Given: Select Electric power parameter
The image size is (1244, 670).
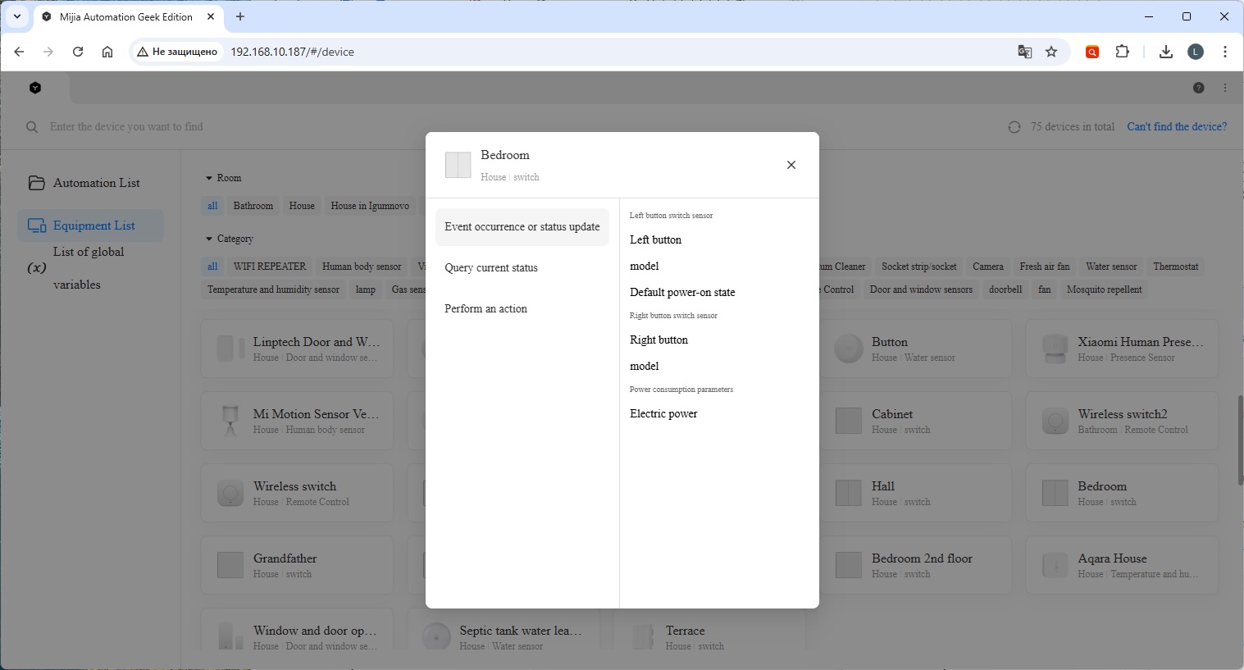Looking at the screenshot, I should pyautogui.click(x=663, y=414).
